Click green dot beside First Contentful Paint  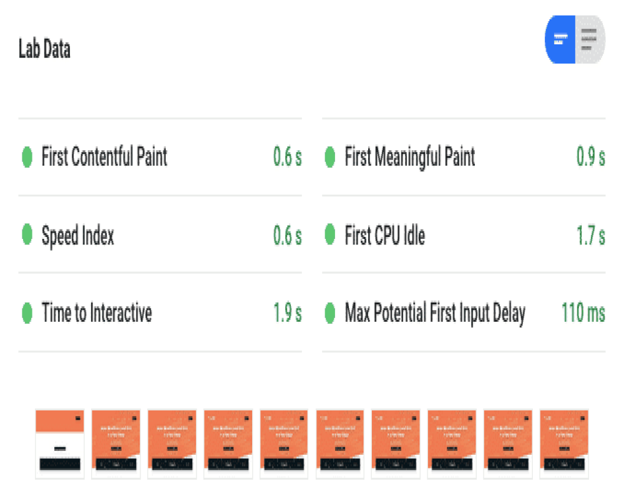pyautogui.click(x=27, y=157)
